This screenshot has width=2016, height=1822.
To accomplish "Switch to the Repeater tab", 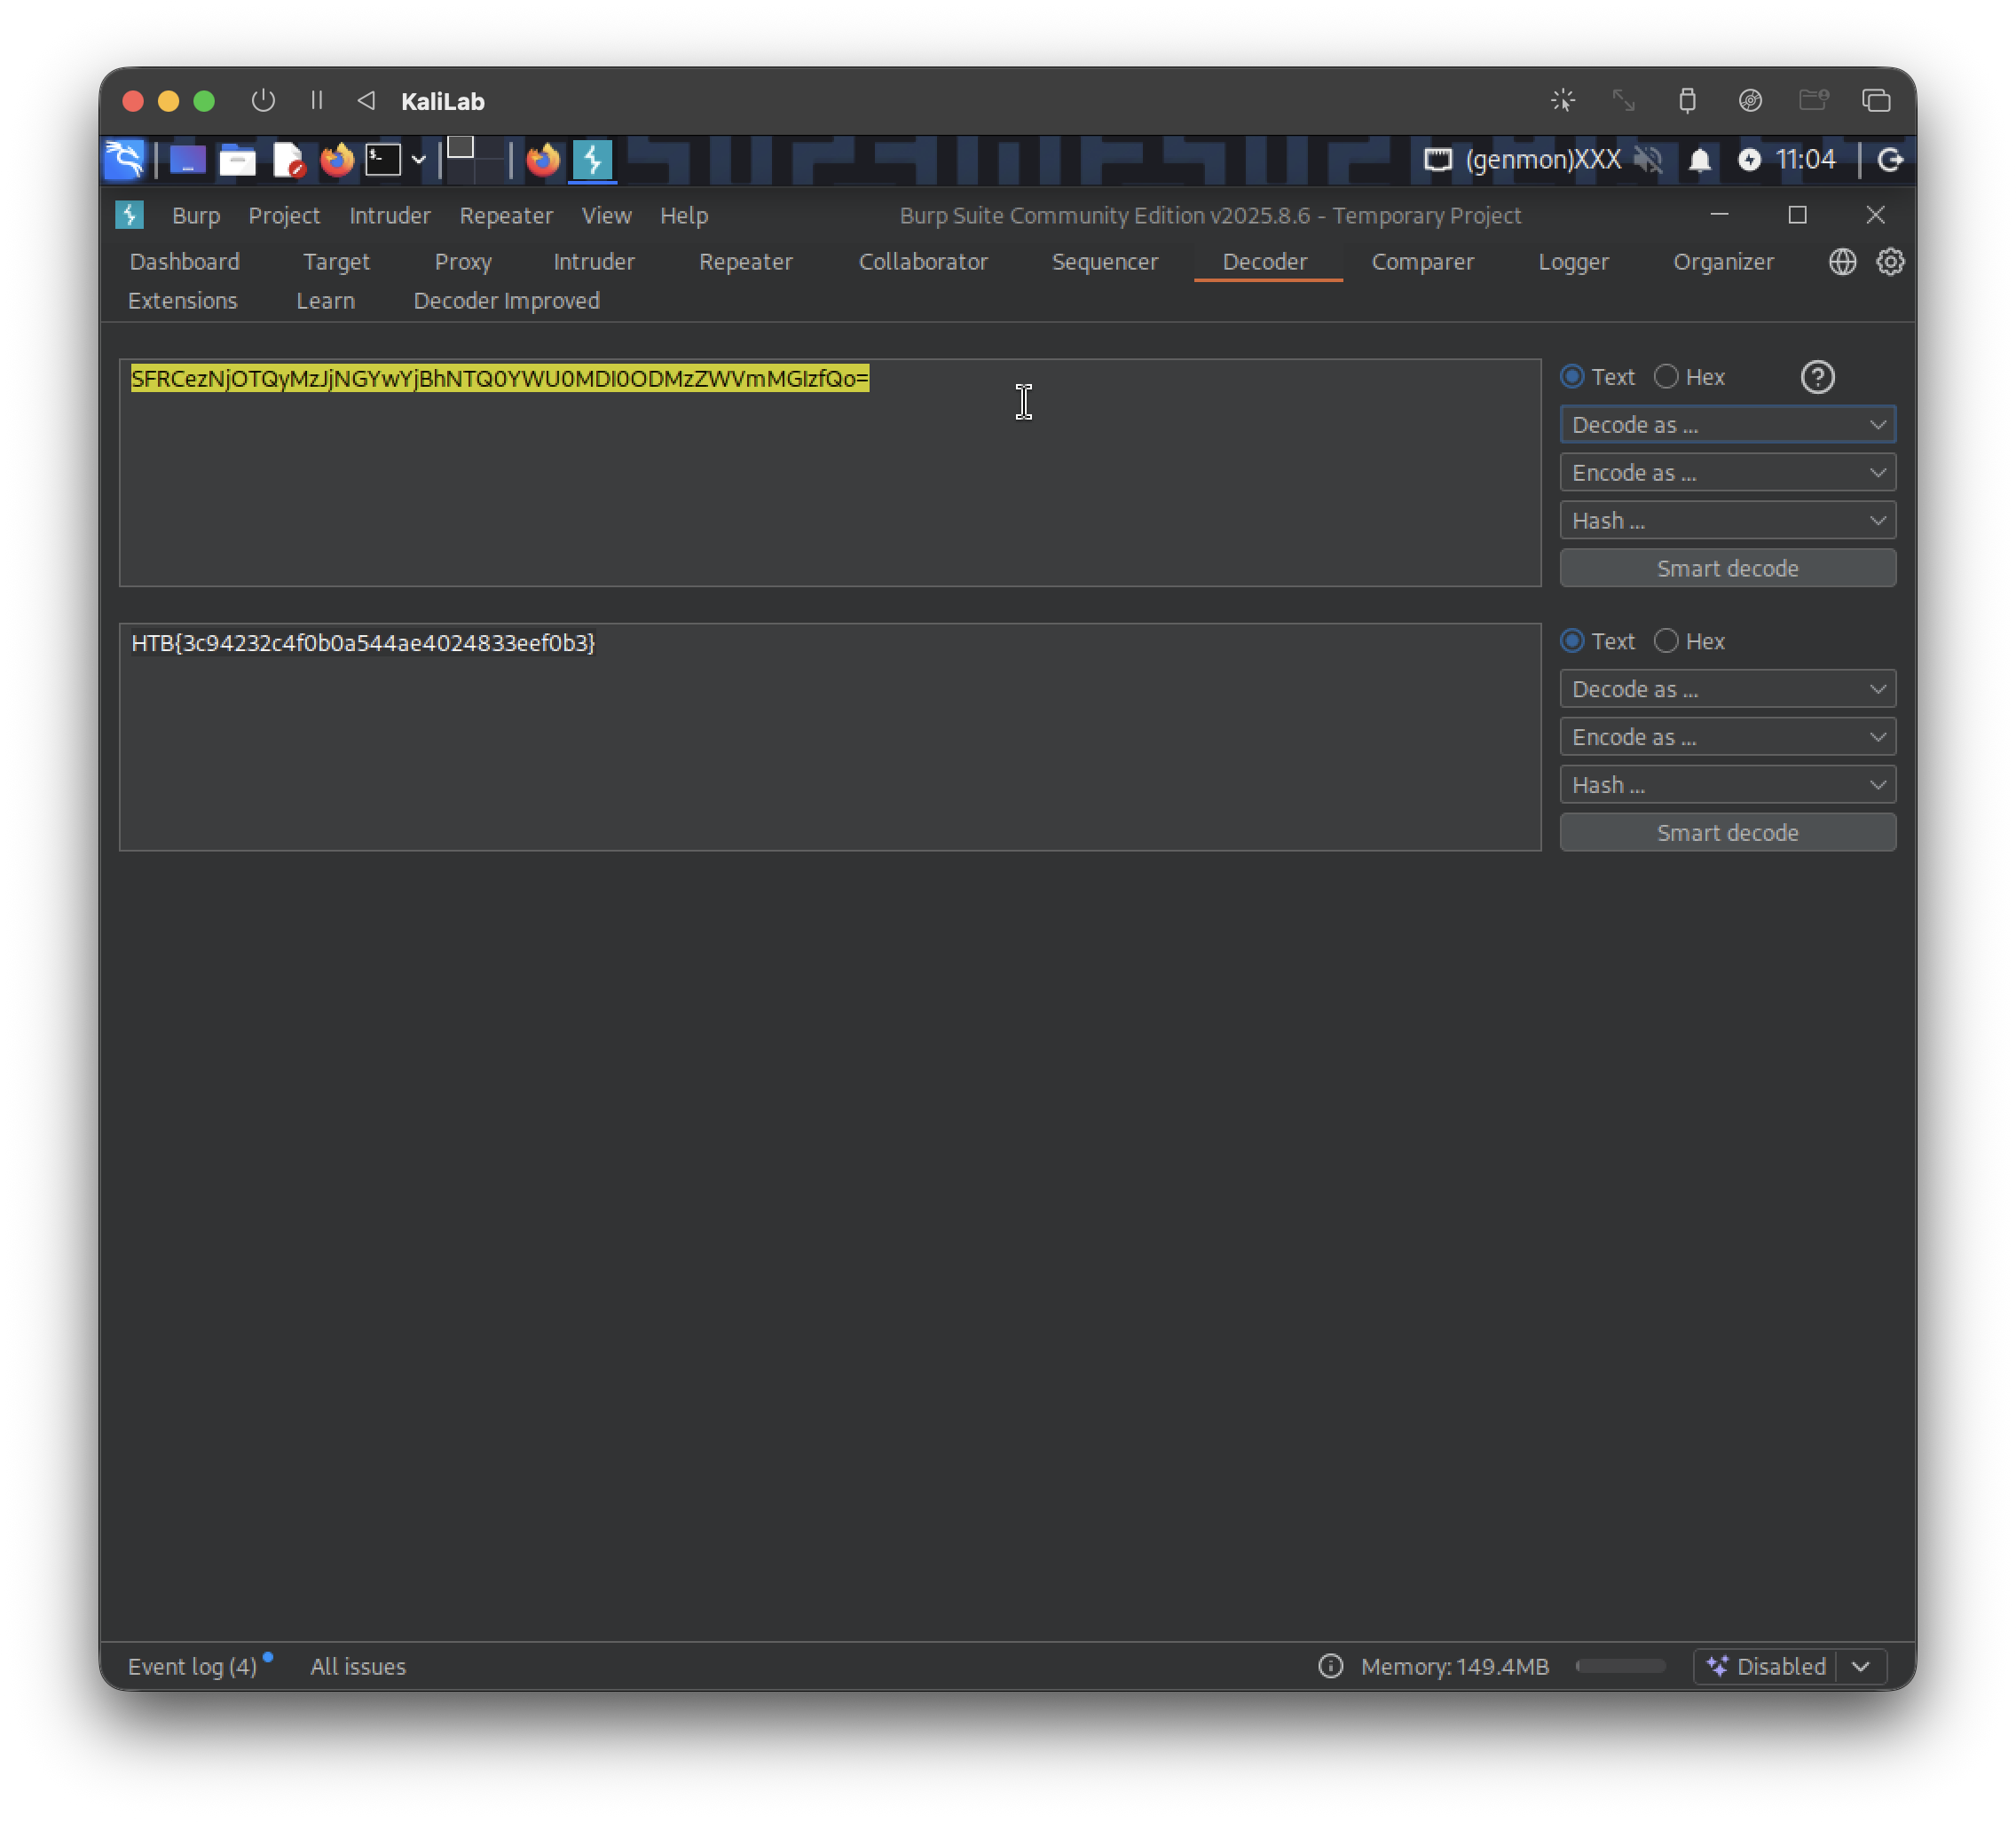I will [745, 262].
